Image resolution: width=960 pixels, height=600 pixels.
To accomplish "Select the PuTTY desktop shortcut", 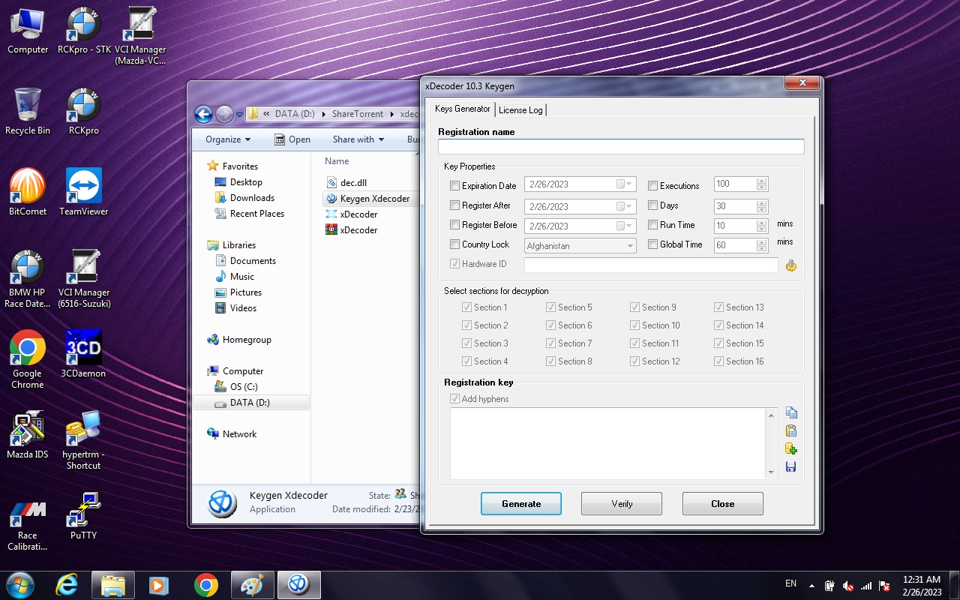I will pyautogui.click(x=84, y=516).
